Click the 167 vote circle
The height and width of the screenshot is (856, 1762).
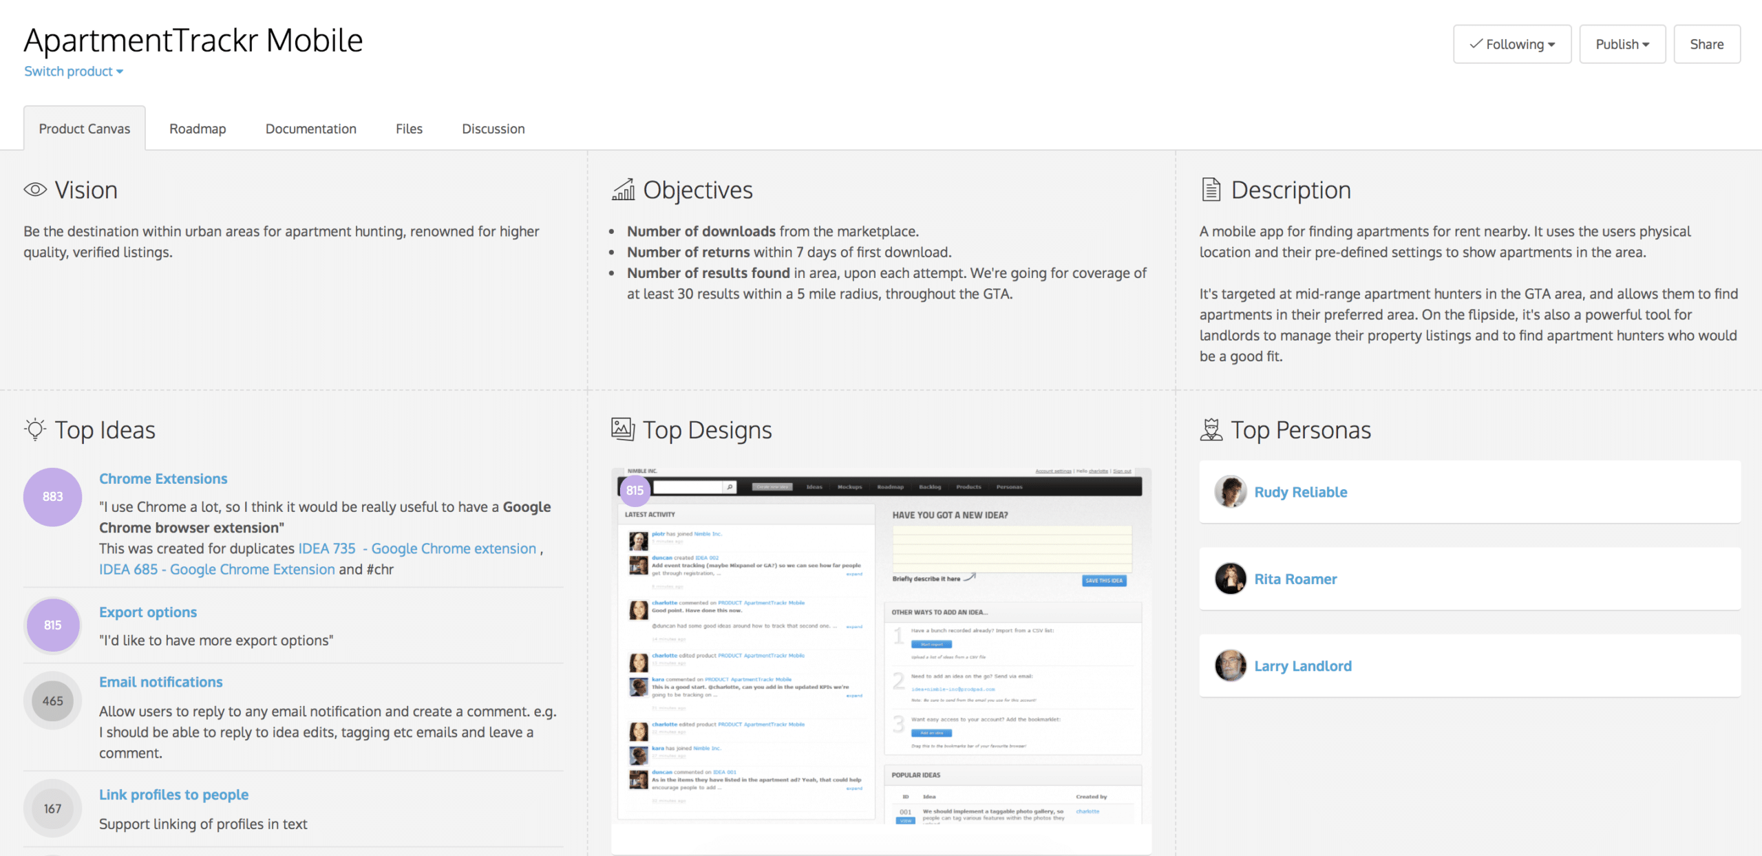pos(53,809)
